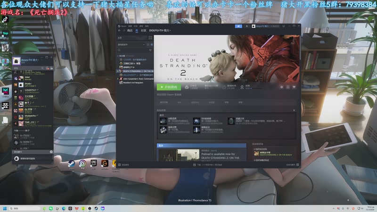Click the library search field

(132, 50)
